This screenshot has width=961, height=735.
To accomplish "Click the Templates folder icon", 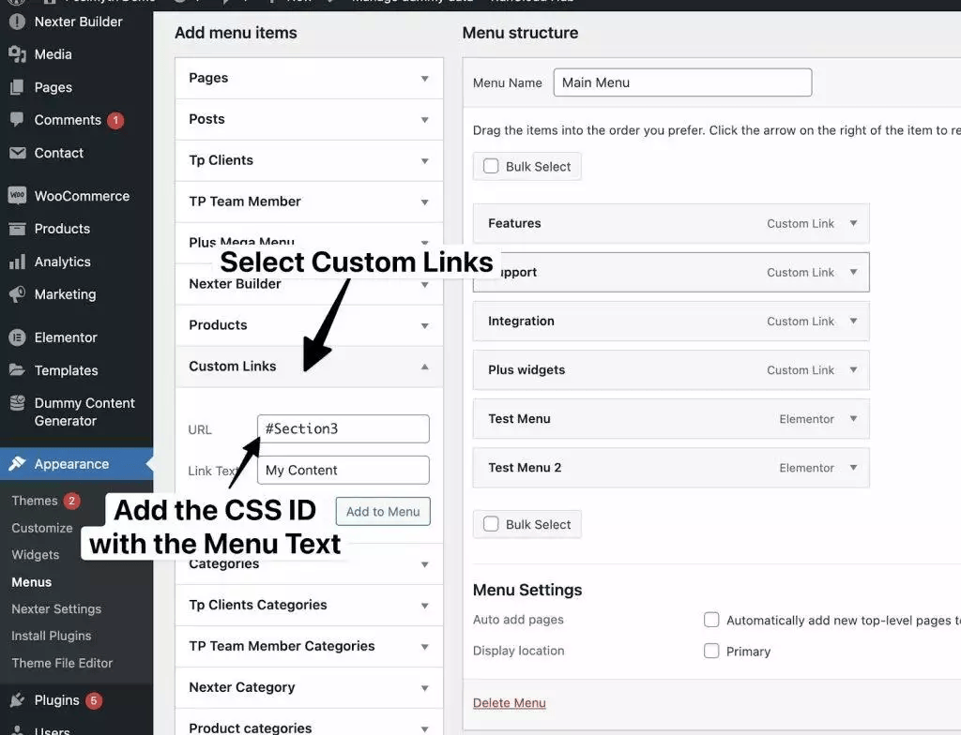I will click(17, 370).
